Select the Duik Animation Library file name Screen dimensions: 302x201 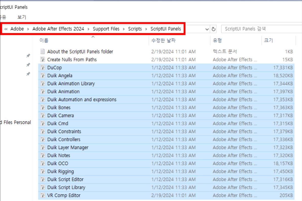[x=71, y=84]
